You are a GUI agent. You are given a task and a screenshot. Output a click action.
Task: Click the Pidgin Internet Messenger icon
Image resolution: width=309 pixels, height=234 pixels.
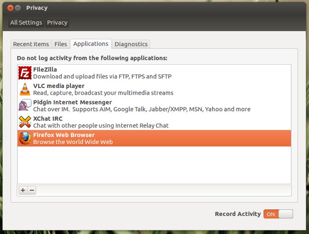[x=25, y=106]
